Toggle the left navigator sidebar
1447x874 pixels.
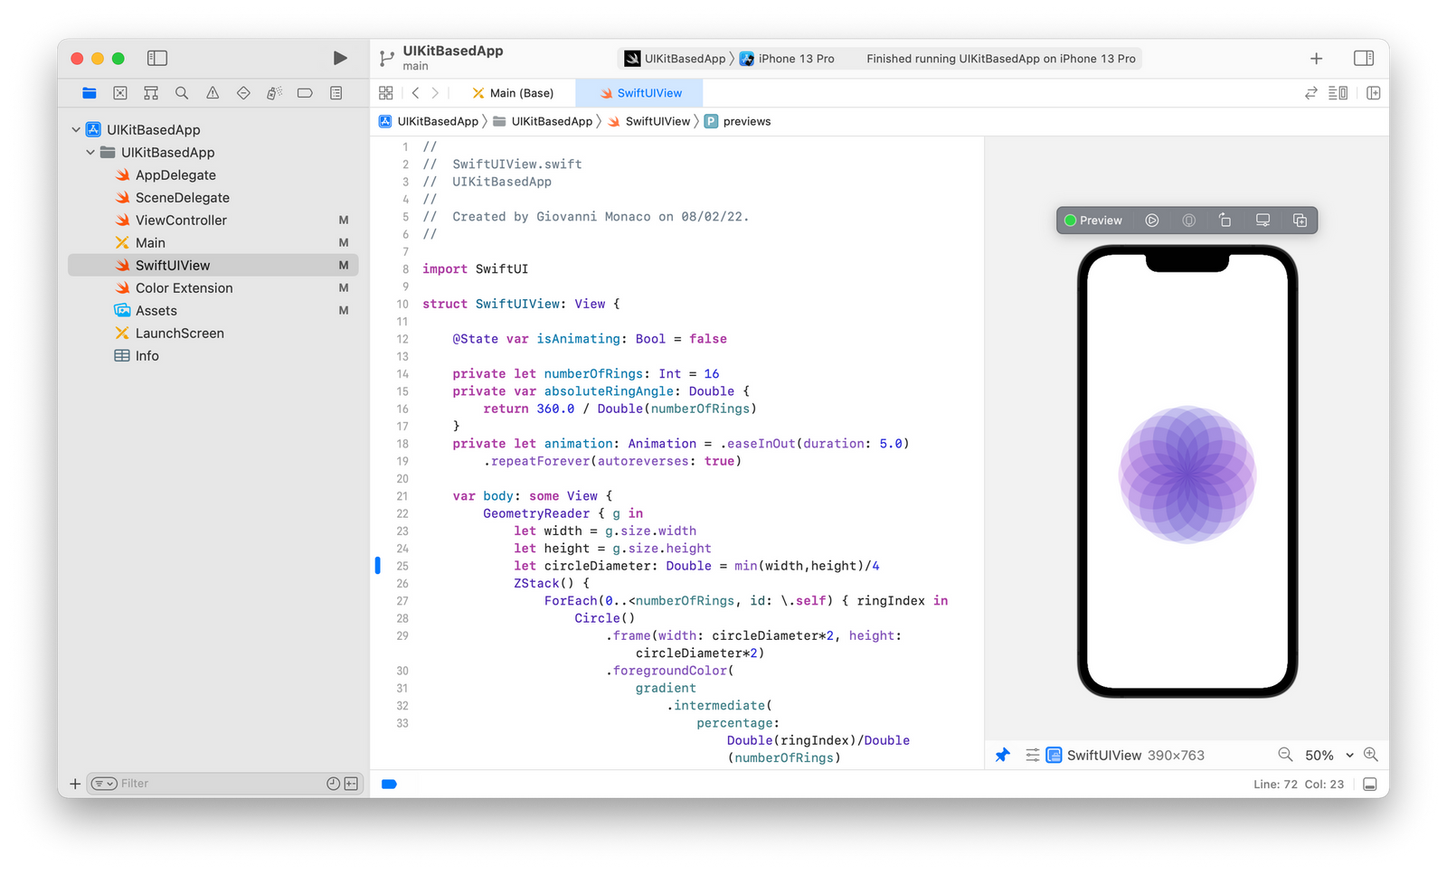click(x=156, y=58)
